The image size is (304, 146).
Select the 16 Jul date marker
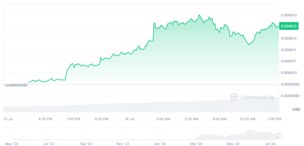pos(130,119)
